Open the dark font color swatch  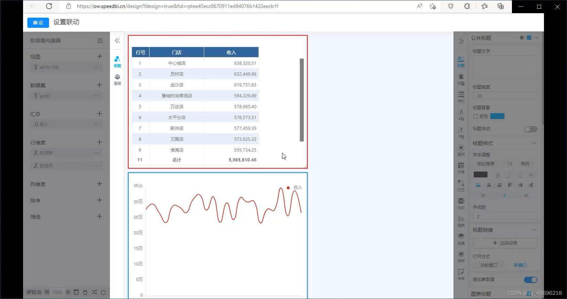[x=481, y=175]
